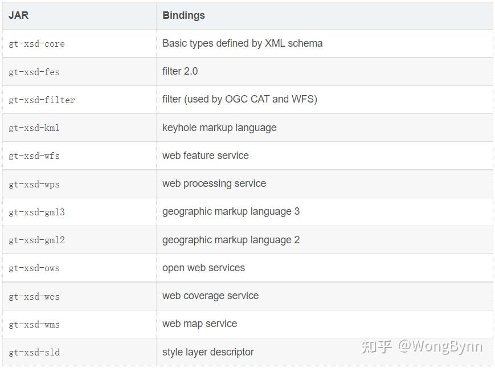Click the 'style layer descriptor' binding text
Viewport: 495px width, 368px height.
pyautogui.click(x=208, y=352)
